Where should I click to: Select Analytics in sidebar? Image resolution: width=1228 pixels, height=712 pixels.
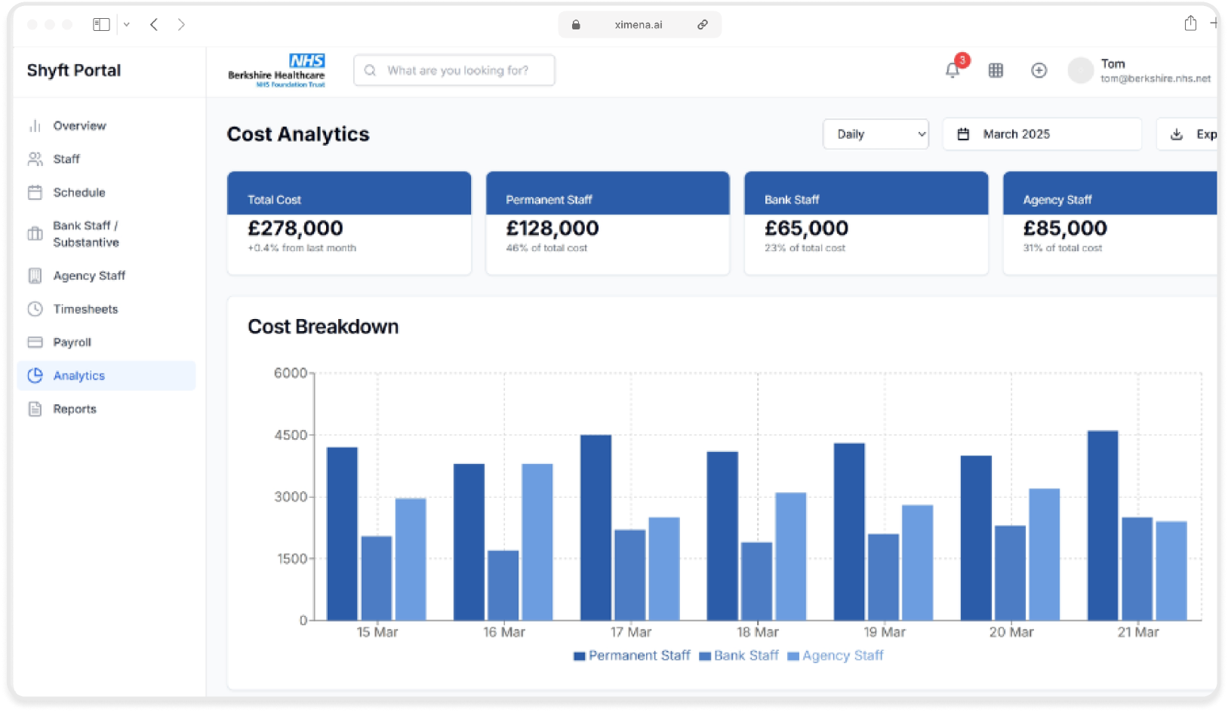coord(106,376)
